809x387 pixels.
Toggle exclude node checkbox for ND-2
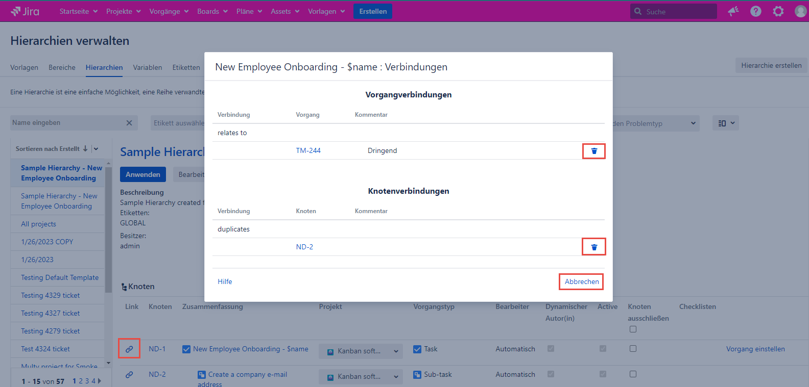click(x=633, y=374)
